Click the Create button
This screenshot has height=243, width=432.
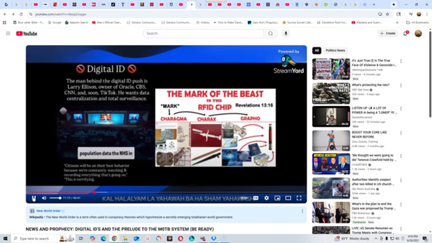(387, 33)
